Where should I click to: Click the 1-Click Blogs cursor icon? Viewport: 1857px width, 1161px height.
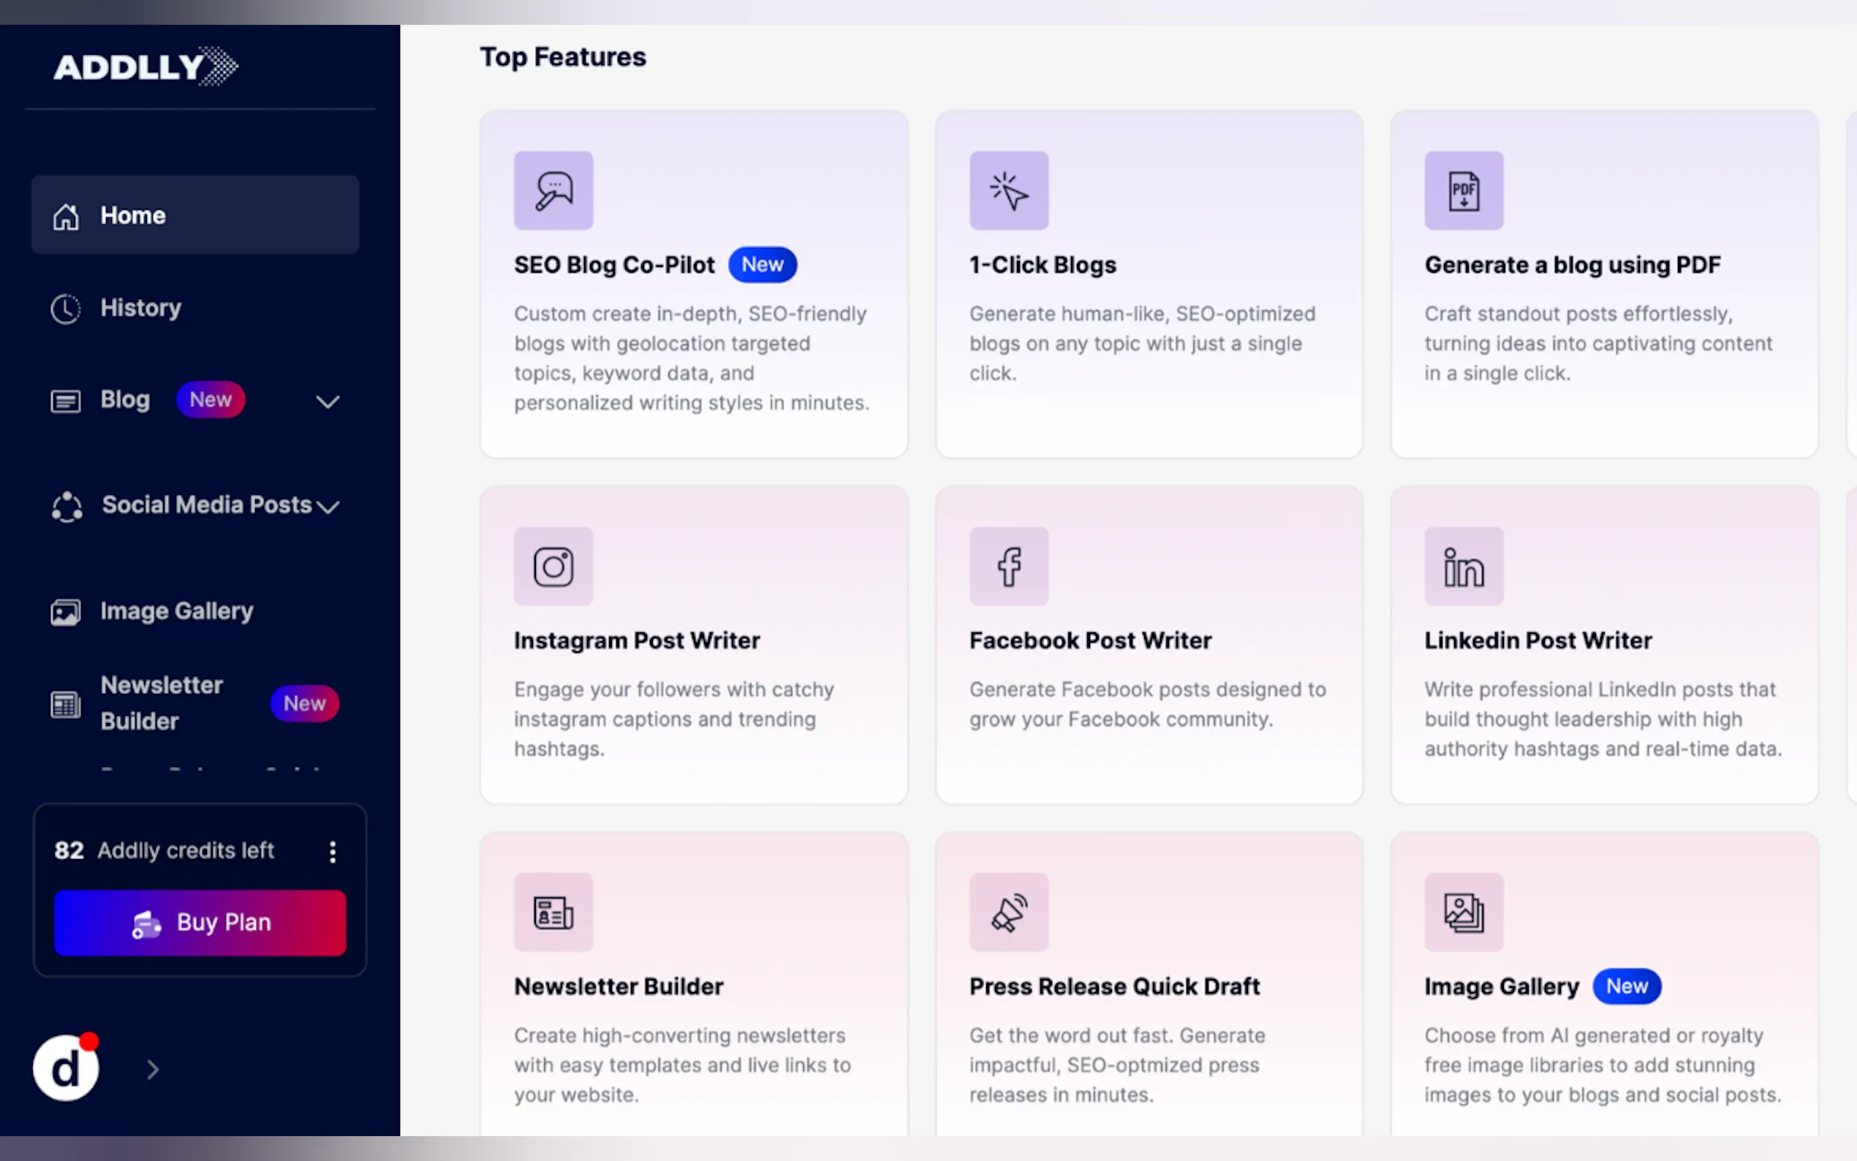click(x=1009, y=190)
